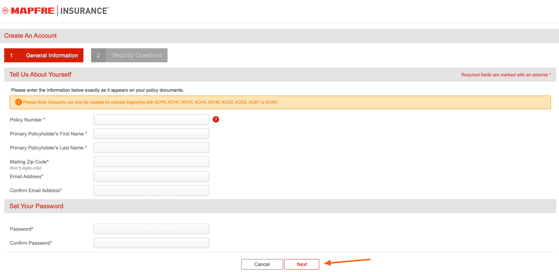
Task: Focus the Password input field
Action: pyautogui.click(x=151, y=229)
